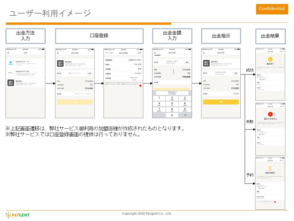Tap the Amazon gift card logo icon
Screen dimensions: 294x221
pos(11,73)
